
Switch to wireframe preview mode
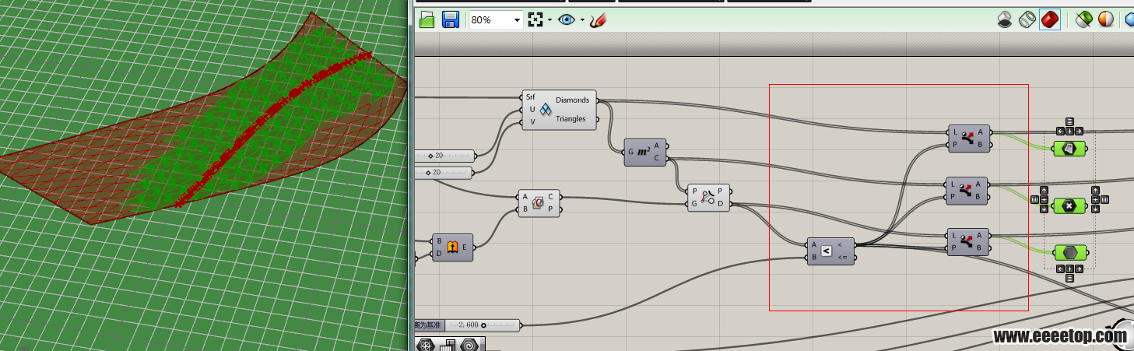[x=1027, y=19]
